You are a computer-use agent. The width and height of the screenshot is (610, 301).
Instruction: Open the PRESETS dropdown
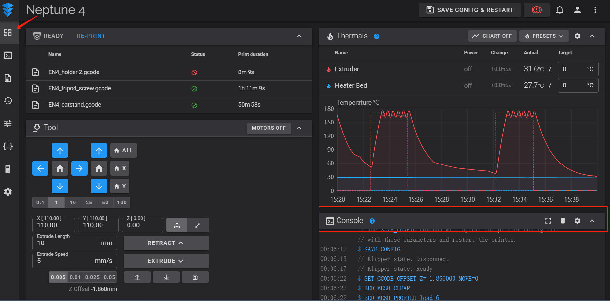tap(544, 36)
